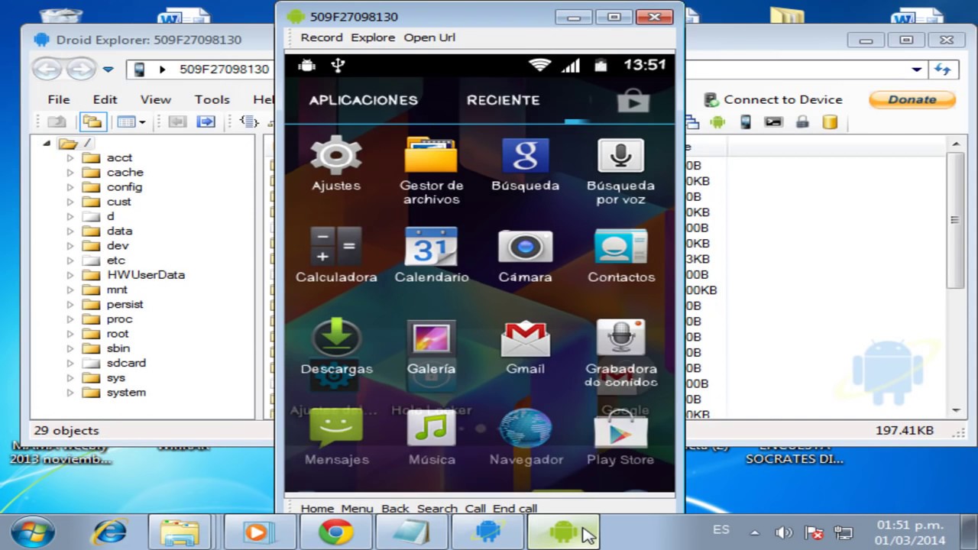
Task: Switch to the APLICACIONES tab
Action: [x=363, y=100]
